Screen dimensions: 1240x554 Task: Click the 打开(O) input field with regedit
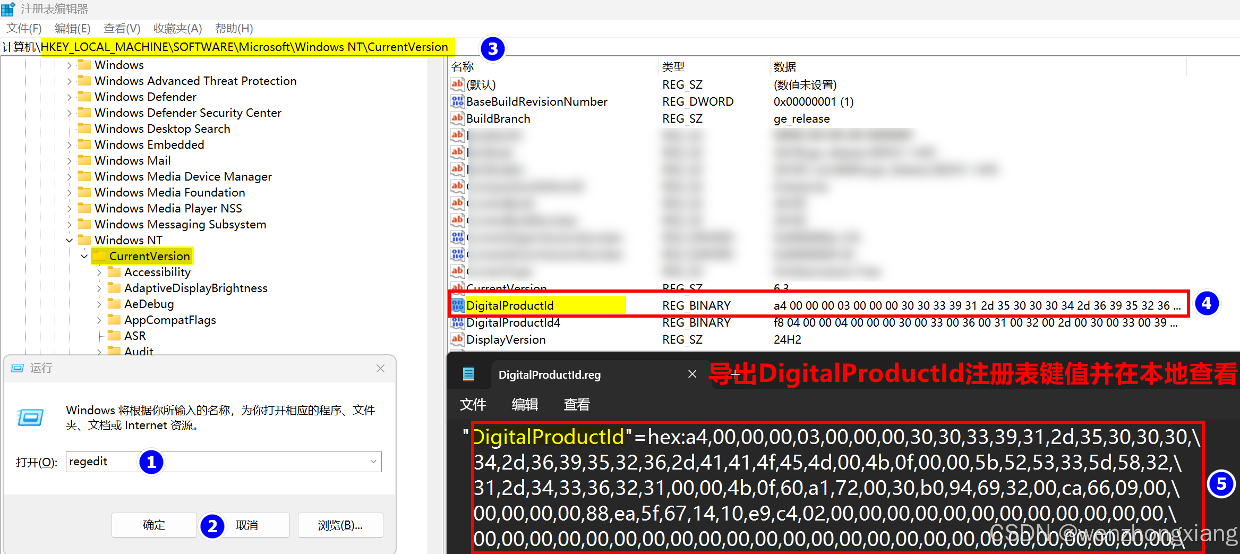click(x=224, y=462)
